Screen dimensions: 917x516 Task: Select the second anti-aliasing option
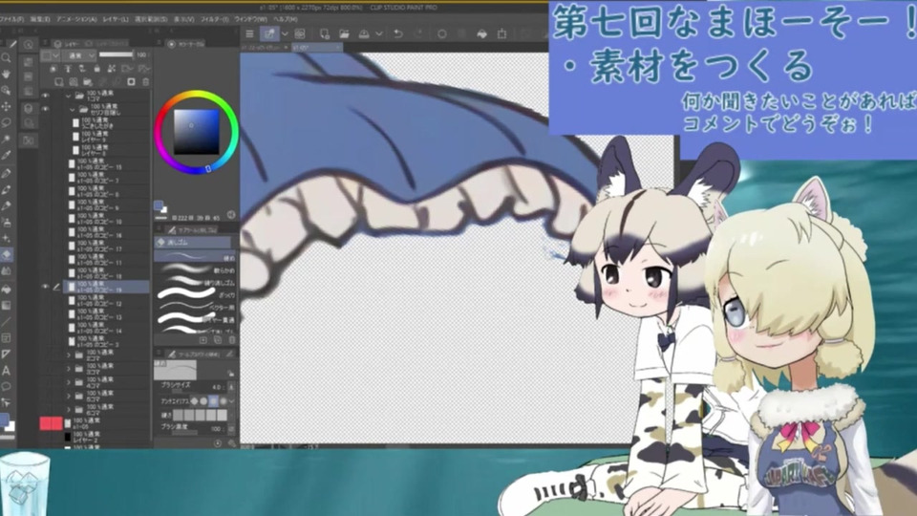[203, 400]
